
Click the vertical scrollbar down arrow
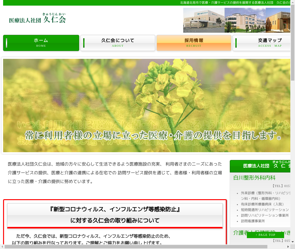coord(293,242)
